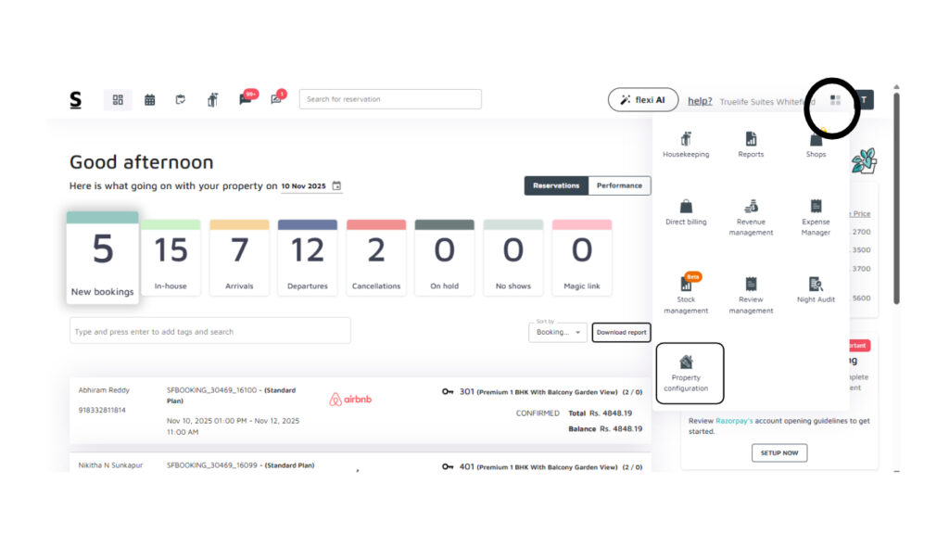
Task: Open Expense Manager icon
Action: [816, 216]
